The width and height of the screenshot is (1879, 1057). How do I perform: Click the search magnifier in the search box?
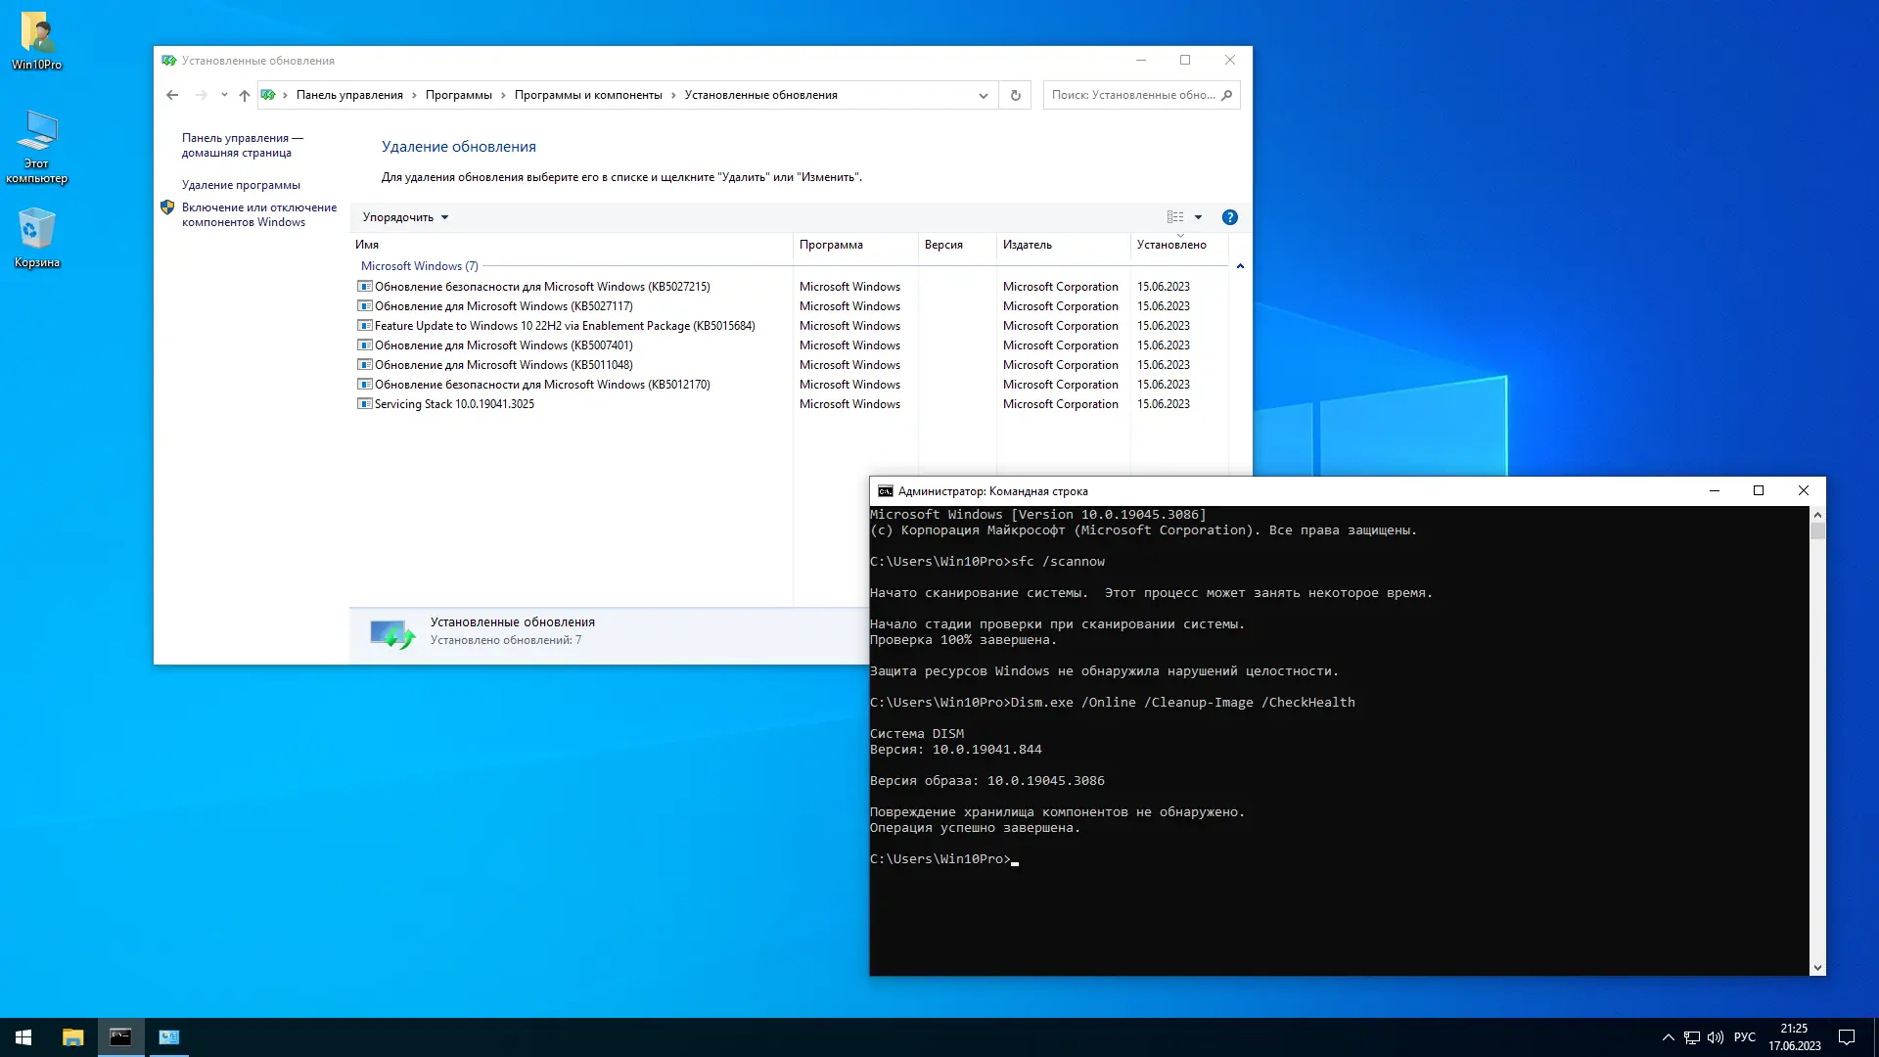click(1226, 95)
